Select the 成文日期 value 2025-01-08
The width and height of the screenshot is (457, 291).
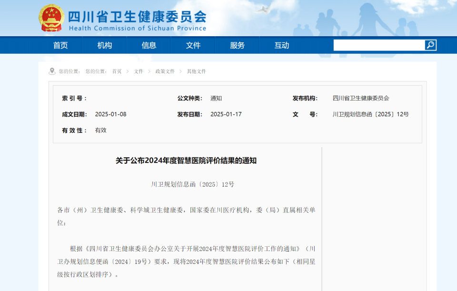(111, 114)
